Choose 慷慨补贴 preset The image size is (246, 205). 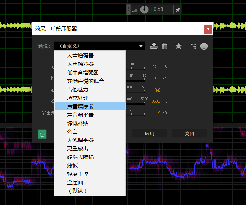click(x=90, y=123)
